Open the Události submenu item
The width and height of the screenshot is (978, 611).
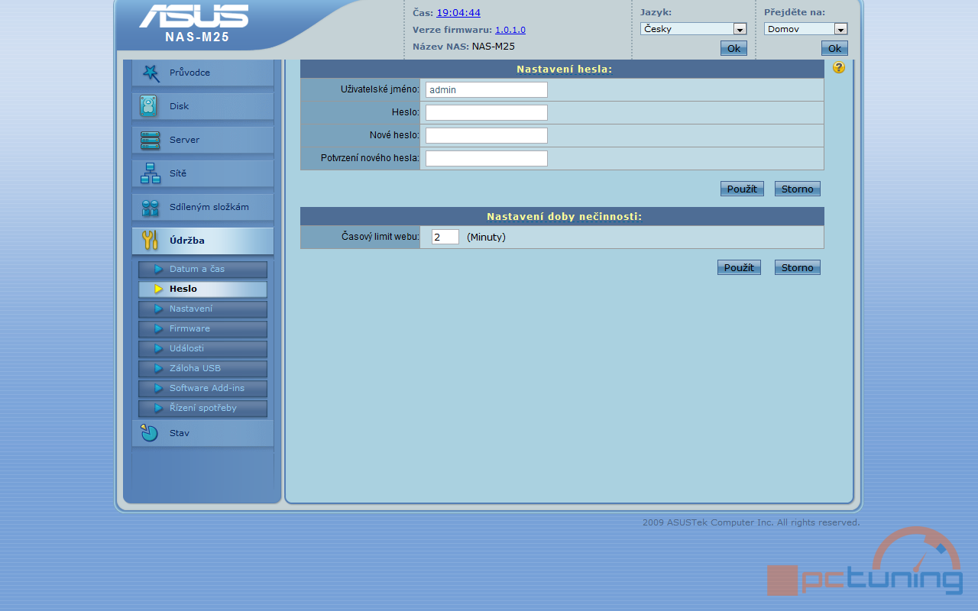pyautogui.click(x=202, y=348)
